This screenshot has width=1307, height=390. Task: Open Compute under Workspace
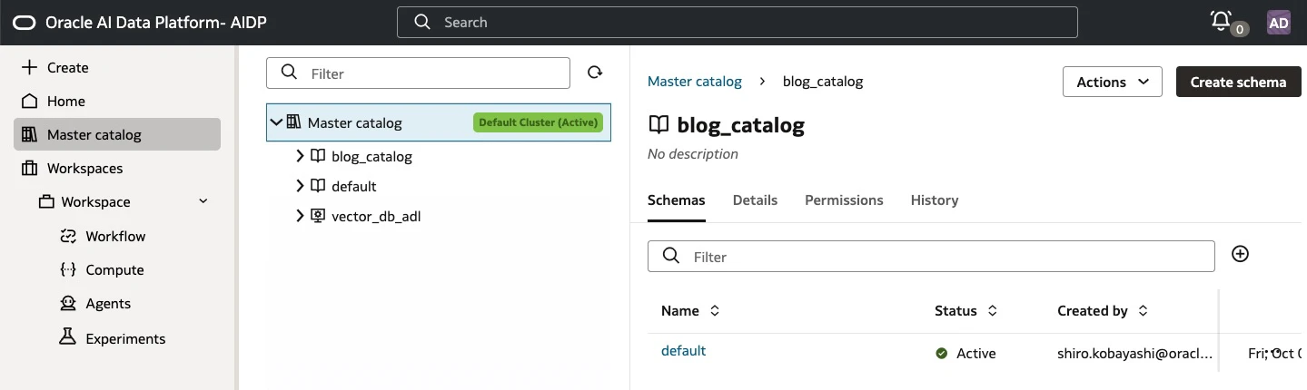coord(114,269)
